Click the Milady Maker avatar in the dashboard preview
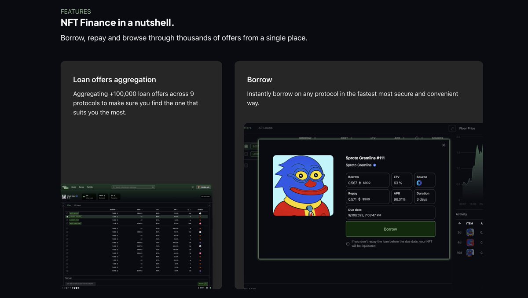The image size is (528, 298). tap(64, 197)
